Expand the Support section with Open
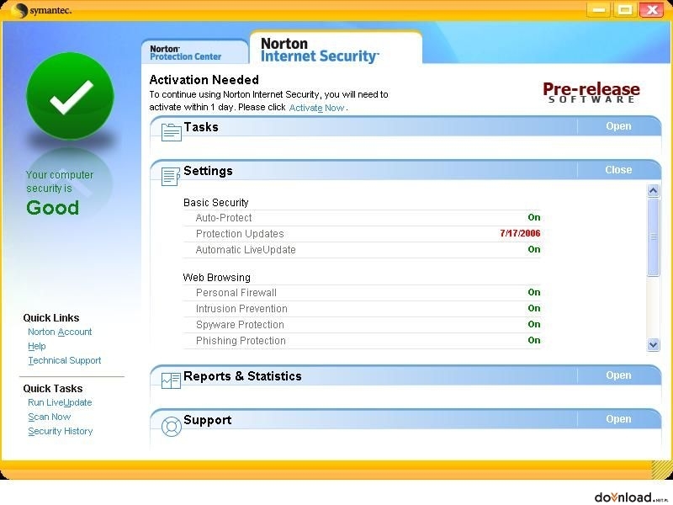The image size is (673, 505). coord(618,419)
